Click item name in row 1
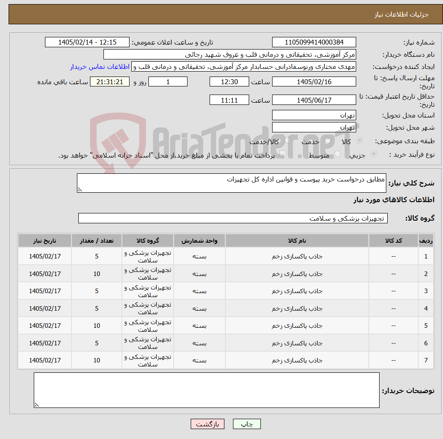 click(x=297, y=256)
